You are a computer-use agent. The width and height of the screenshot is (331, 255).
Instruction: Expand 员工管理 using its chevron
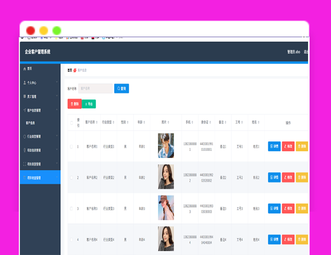57,96
